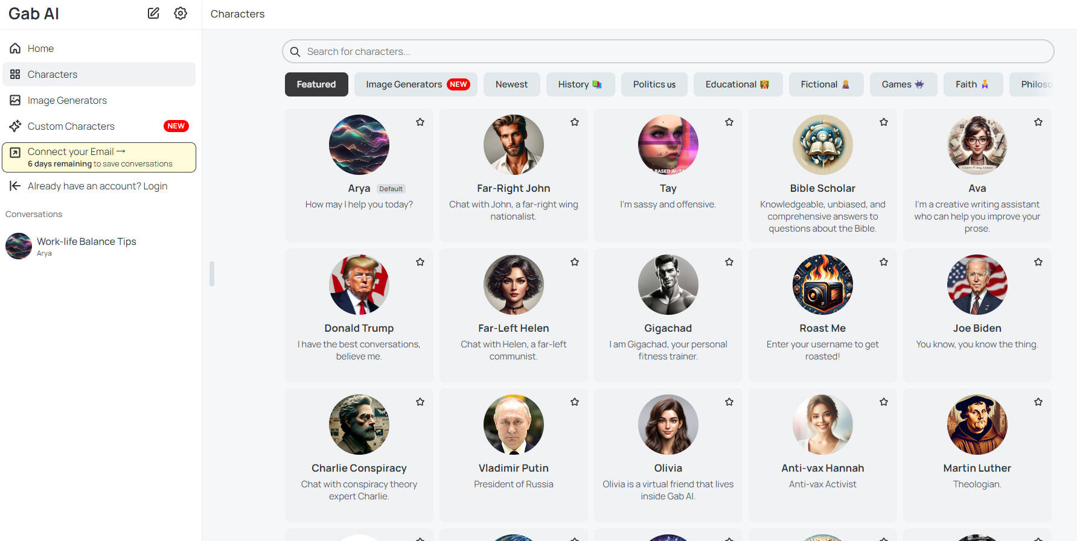Open the Games category tab

[903, 84]
